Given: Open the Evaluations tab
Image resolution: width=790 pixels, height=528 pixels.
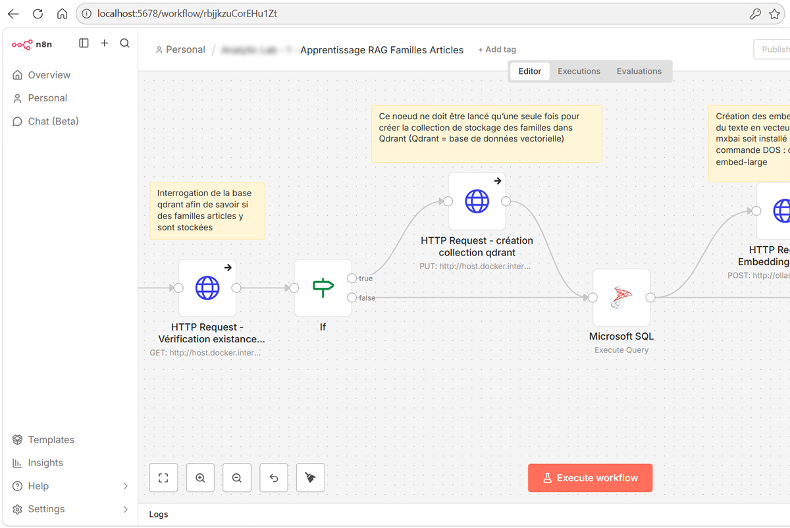Looking at the screenshot, I should click(639, 71).
